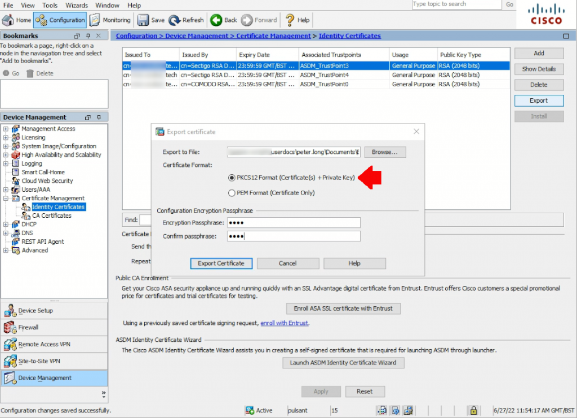Open Remote Access VPN section
The image size is (577, 418).
(54, 344)
